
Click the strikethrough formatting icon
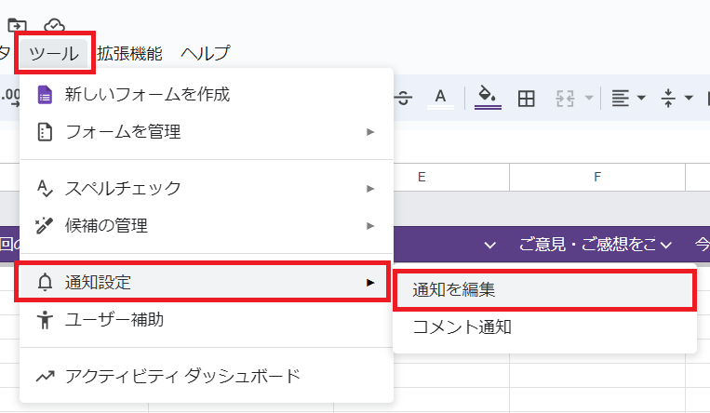pos(403,98)
